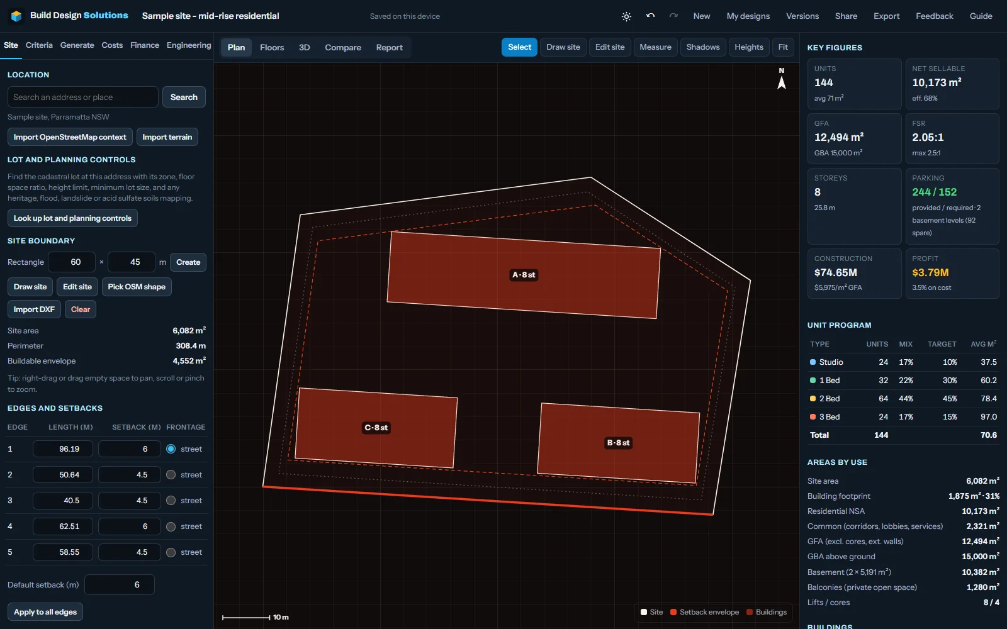Switch to Floors view
Viewport: 1007px width, 629px height.
pyautogui.click(x=272, y=47)
